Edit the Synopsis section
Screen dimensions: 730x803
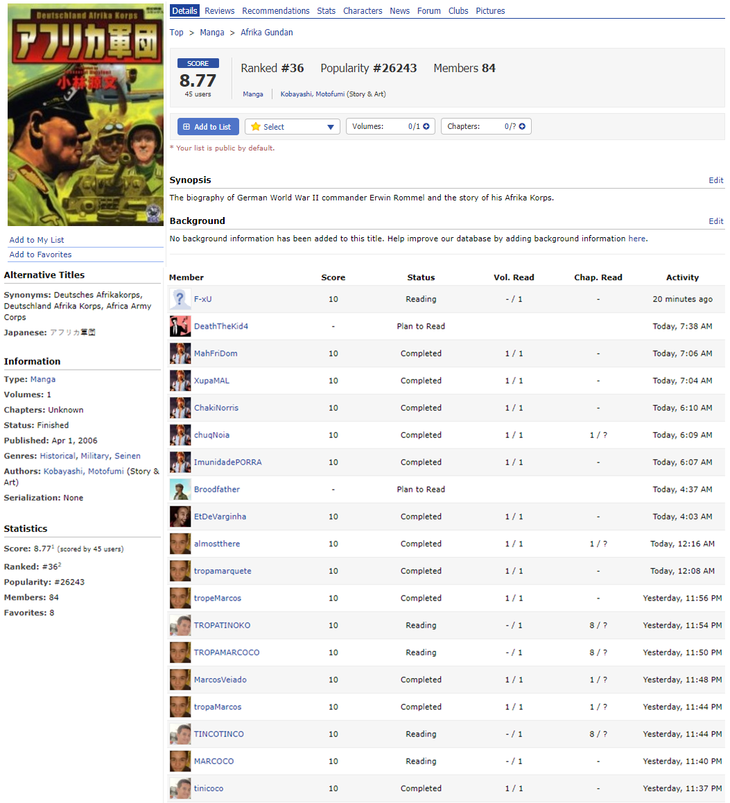715,180
